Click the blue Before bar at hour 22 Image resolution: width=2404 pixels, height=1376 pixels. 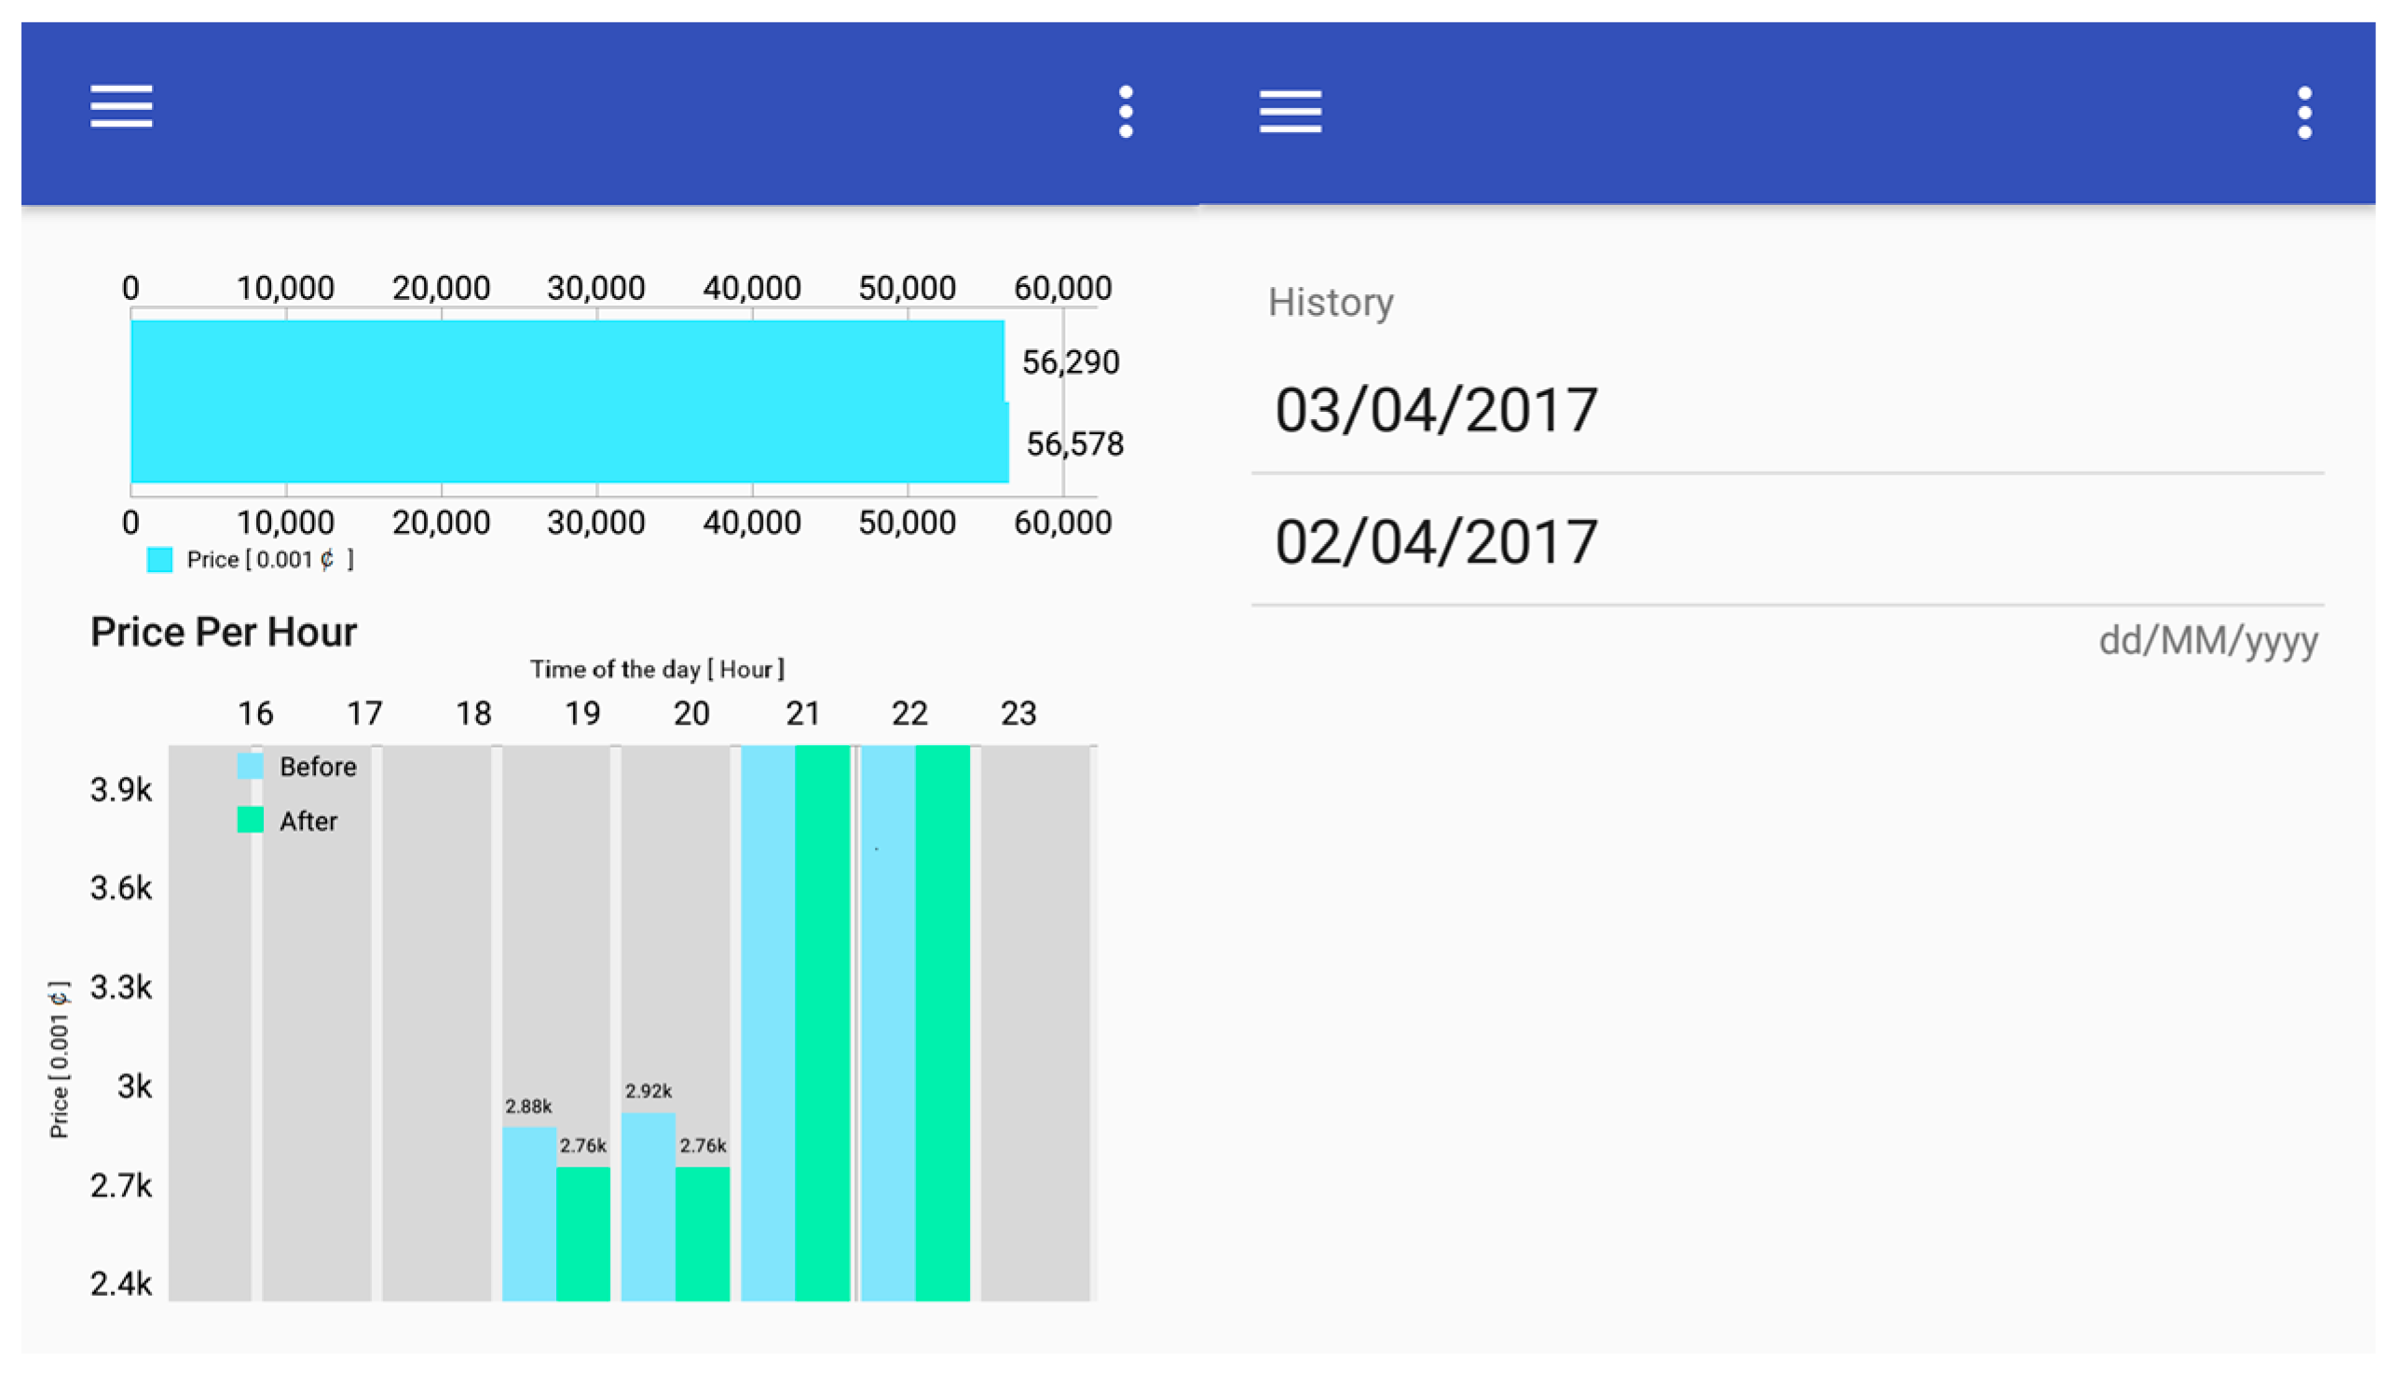(887, 1023)
